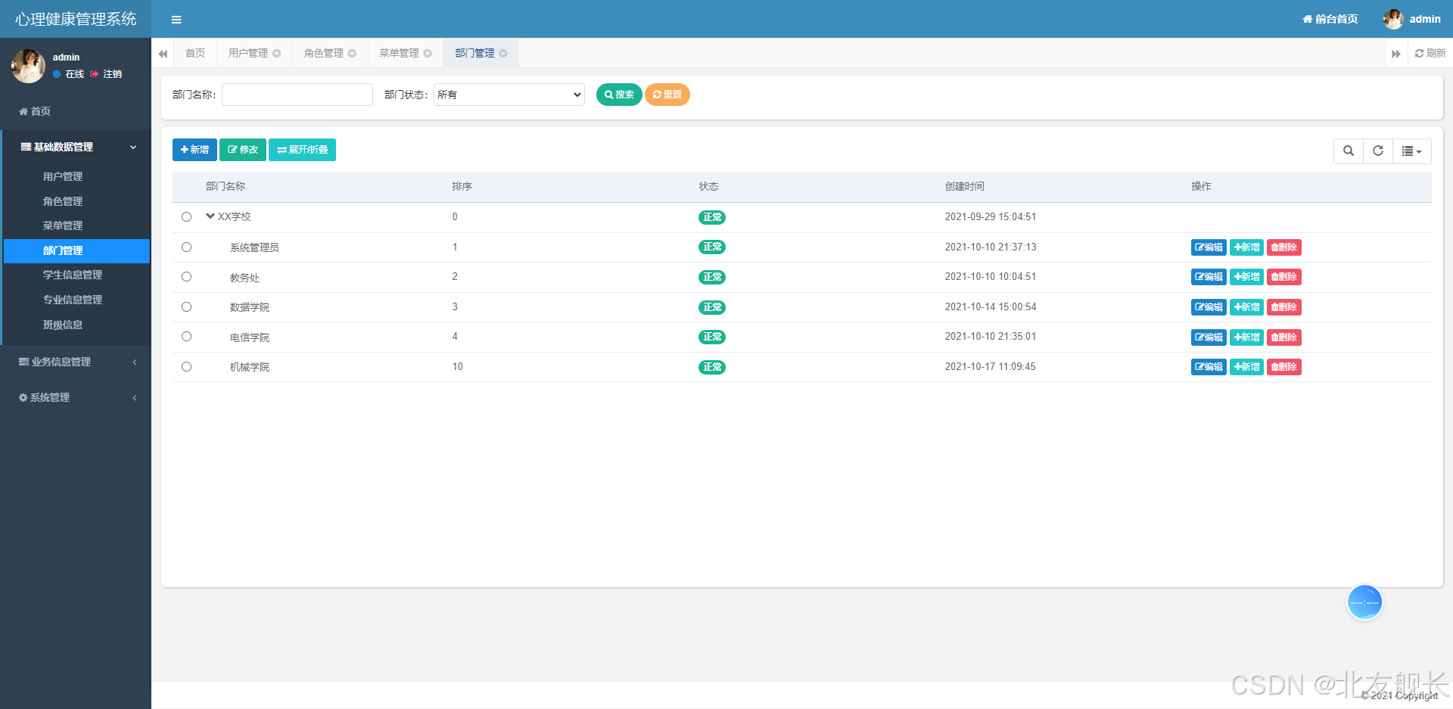Click the blue 新增 toolbar button
Viewport: 1453px width, 709px height.
[x=194, y=150]
